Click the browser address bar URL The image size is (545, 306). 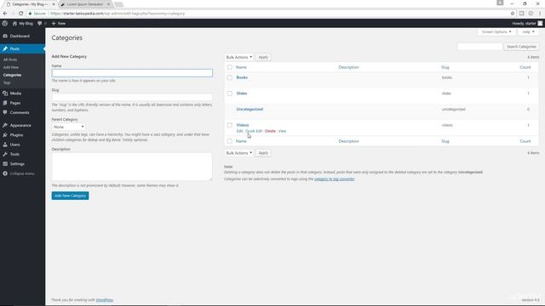(x=118, y=14)
